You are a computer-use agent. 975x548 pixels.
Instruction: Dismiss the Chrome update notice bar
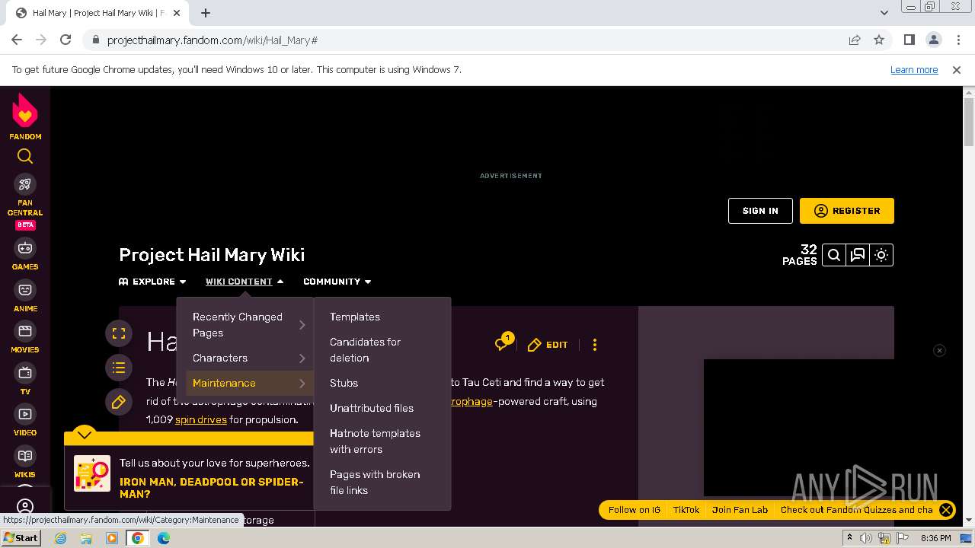(x=957, y=69)
